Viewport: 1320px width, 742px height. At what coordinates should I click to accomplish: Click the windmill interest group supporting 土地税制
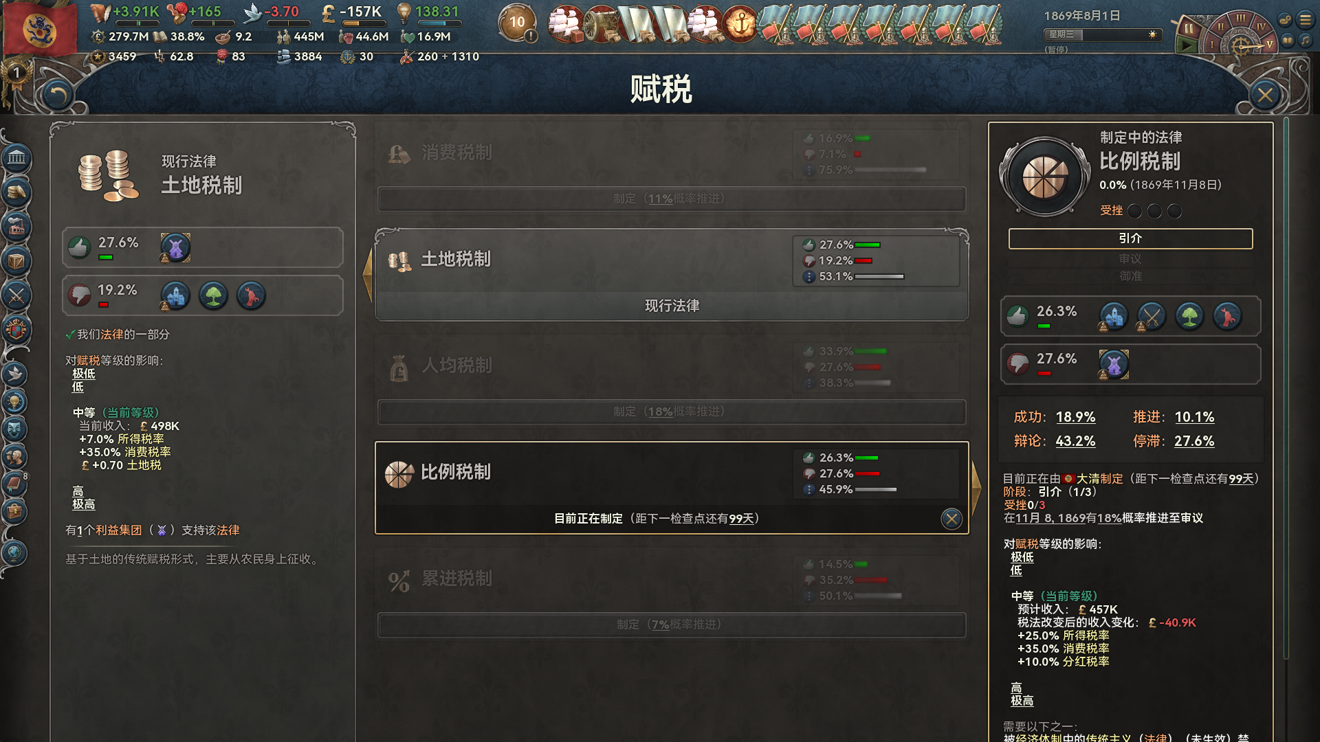click(x=175, y=247)
